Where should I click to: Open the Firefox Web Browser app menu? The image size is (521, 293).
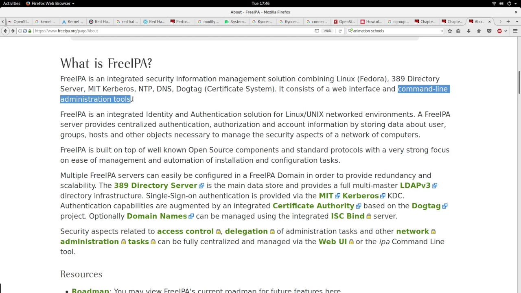click(x=50, y=3)
